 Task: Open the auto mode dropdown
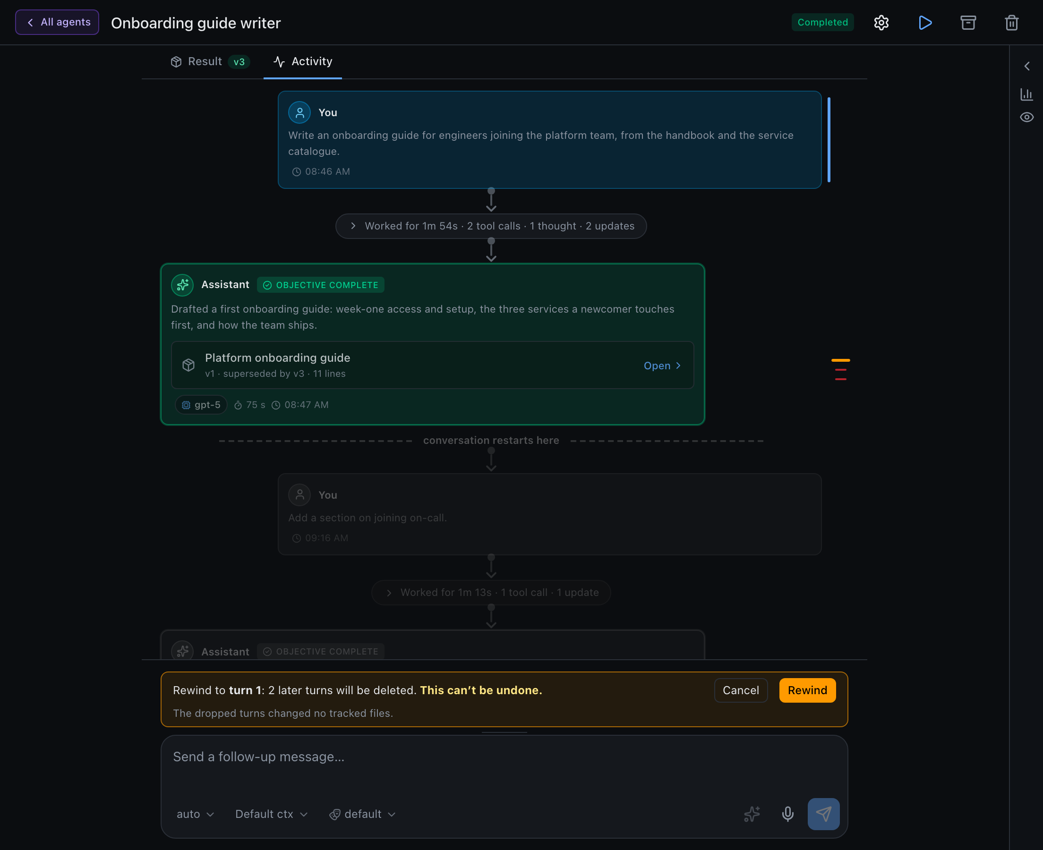click(x=195, y=814)
